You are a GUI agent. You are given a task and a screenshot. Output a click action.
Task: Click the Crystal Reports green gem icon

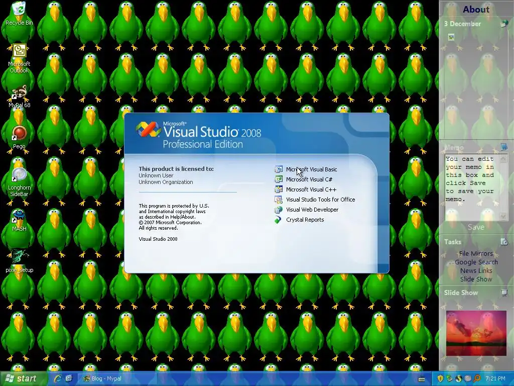278,220
